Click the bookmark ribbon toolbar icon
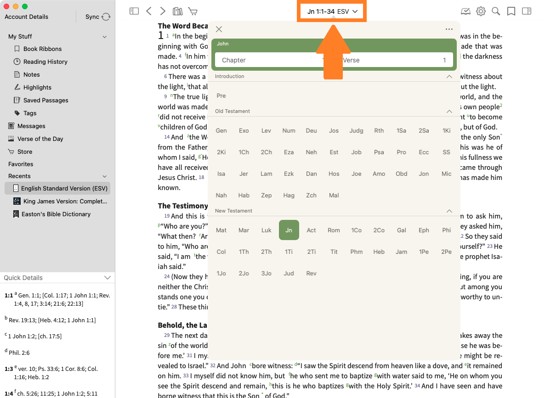 511,11
